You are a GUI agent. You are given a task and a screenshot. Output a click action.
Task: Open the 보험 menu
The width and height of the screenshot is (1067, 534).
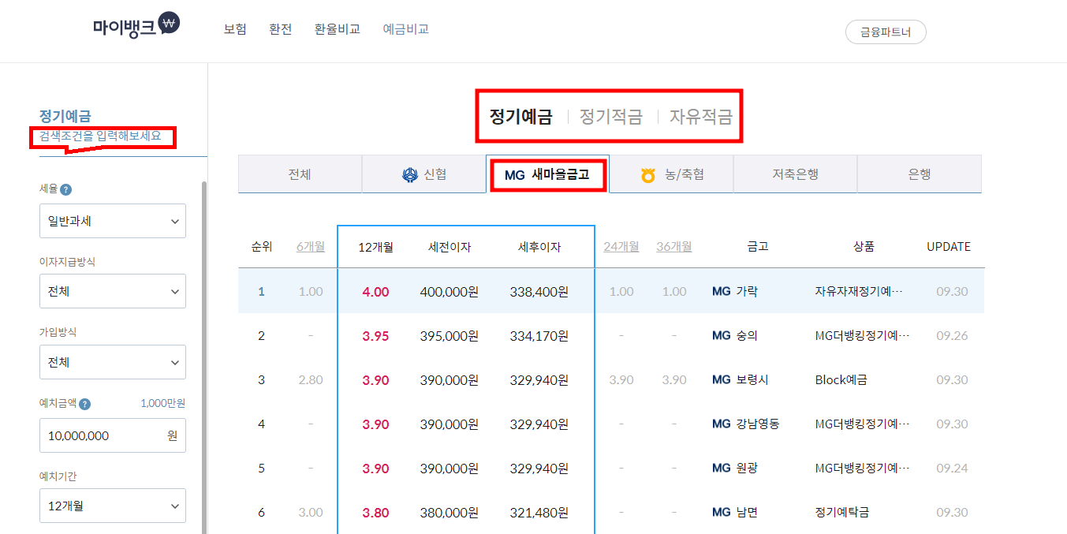235,29
